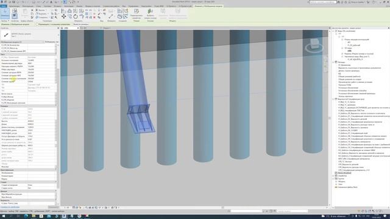Open the 'Справка по свойствам' link
The image size is (390, 219).
coord(10,207)
